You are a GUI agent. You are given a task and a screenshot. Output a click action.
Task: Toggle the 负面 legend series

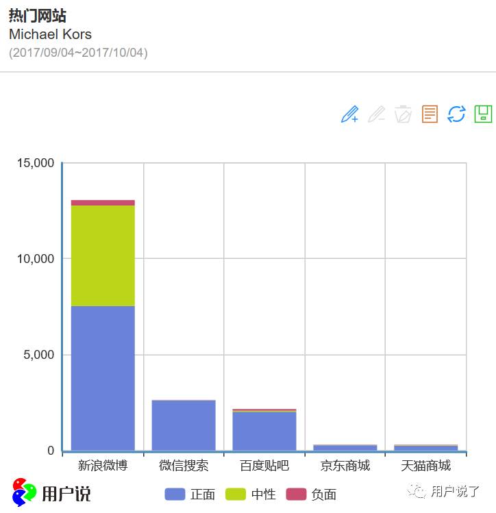tap(311, 494)
